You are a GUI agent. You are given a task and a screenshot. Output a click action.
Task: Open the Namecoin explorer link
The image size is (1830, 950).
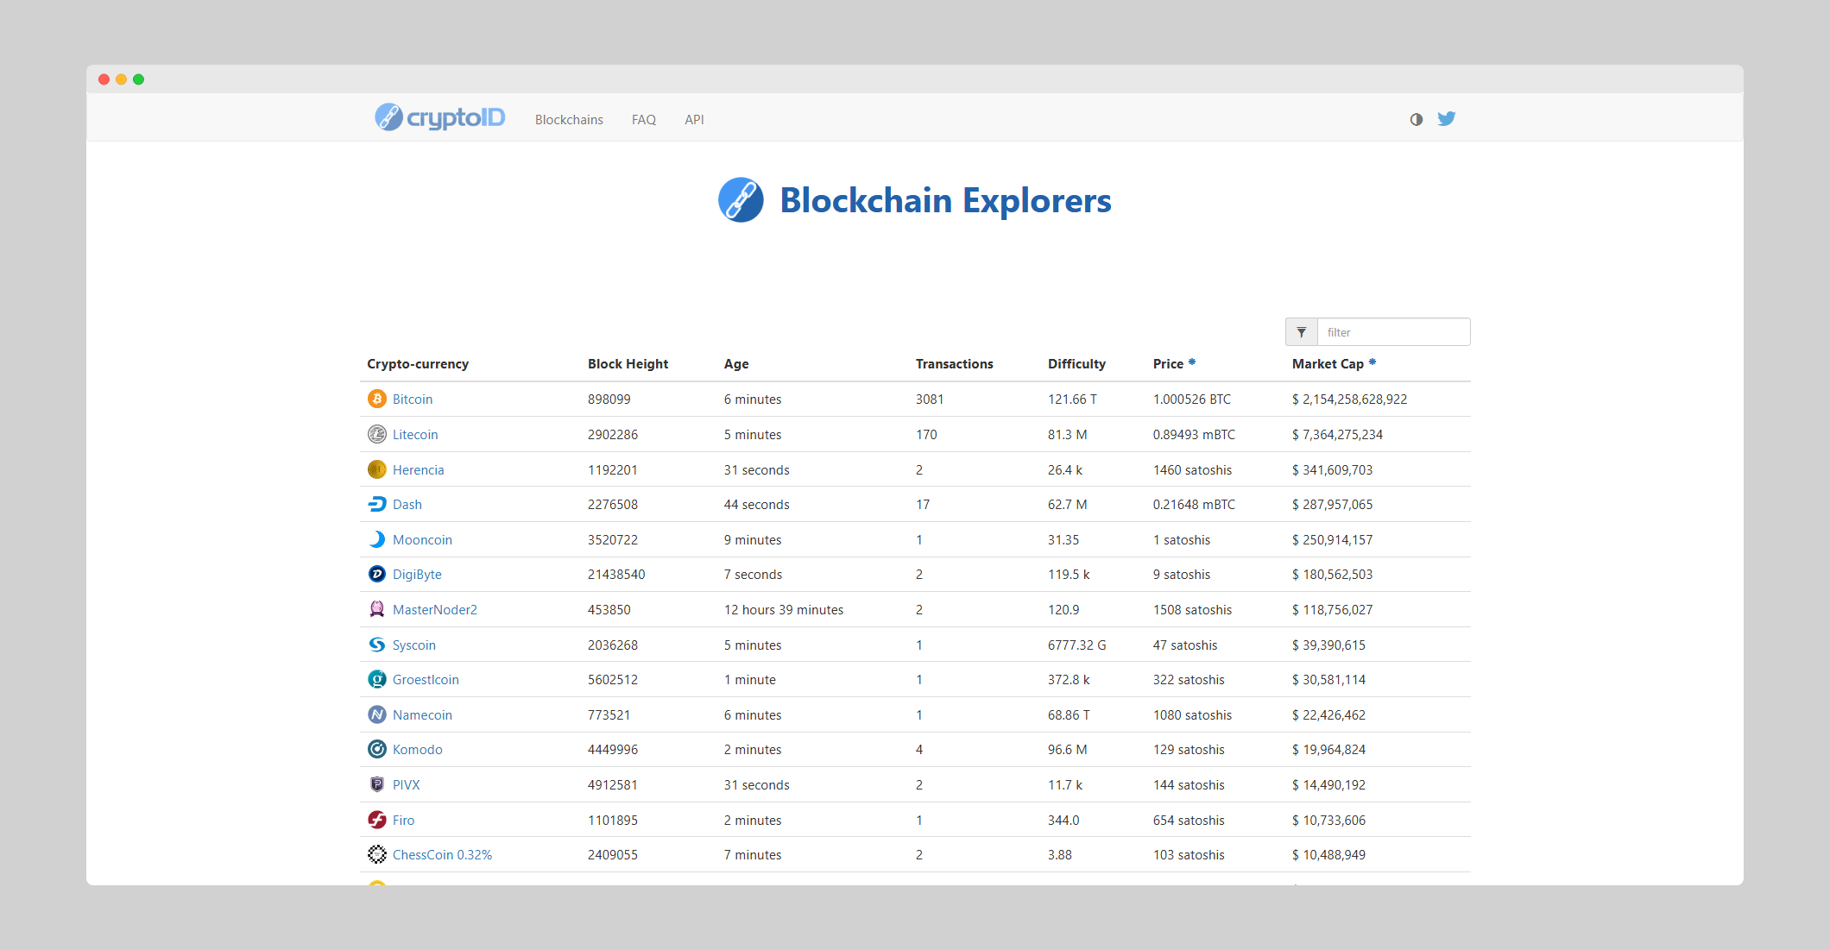pos(422,715)
